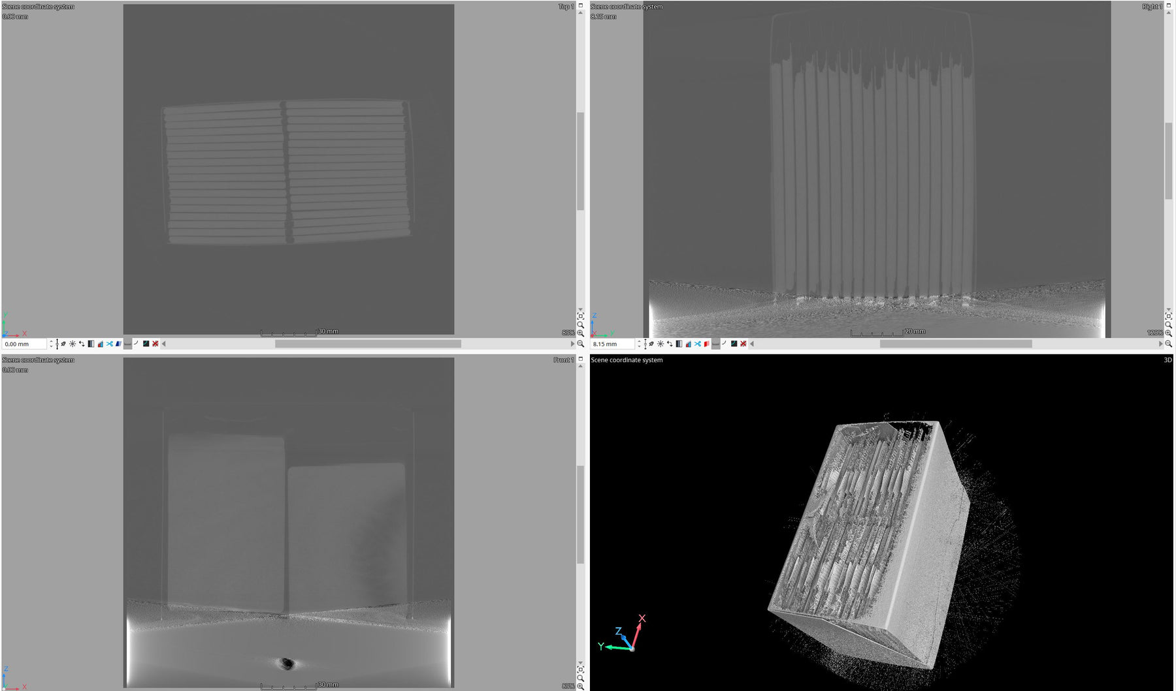Fit the Top 1 view to window
This screenshot has width=1176, height=691.
click(x=580, y=316)
